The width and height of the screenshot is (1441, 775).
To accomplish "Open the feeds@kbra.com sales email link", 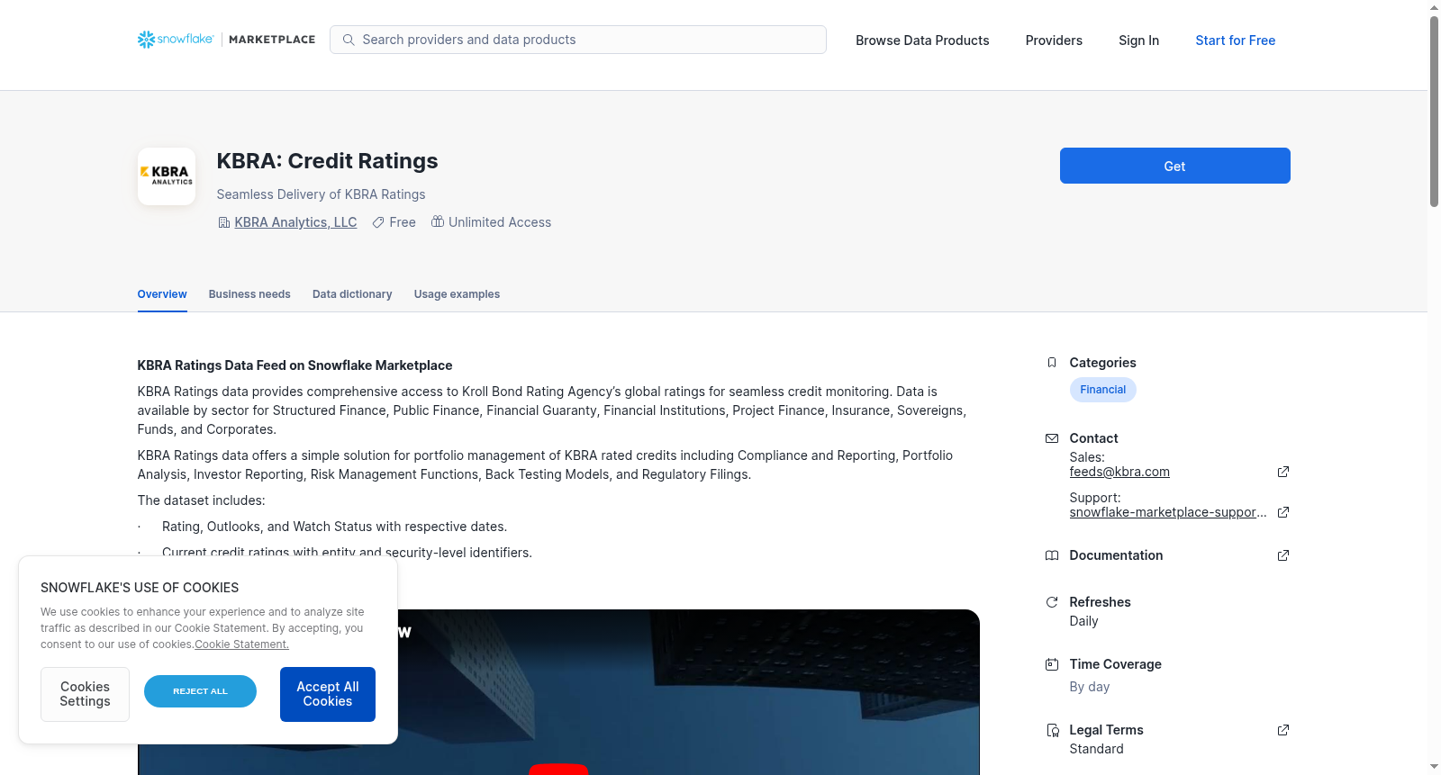I will 1119,472.
